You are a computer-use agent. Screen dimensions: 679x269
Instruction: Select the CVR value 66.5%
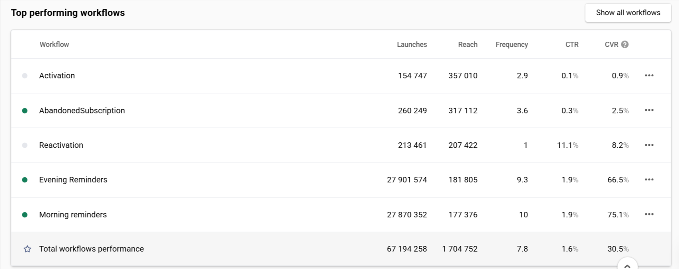click(x=618, y=180)
